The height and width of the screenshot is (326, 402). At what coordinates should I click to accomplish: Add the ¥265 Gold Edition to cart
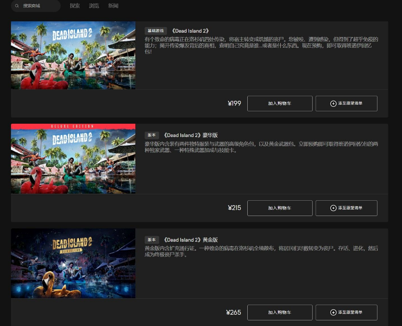pos(280,312)
